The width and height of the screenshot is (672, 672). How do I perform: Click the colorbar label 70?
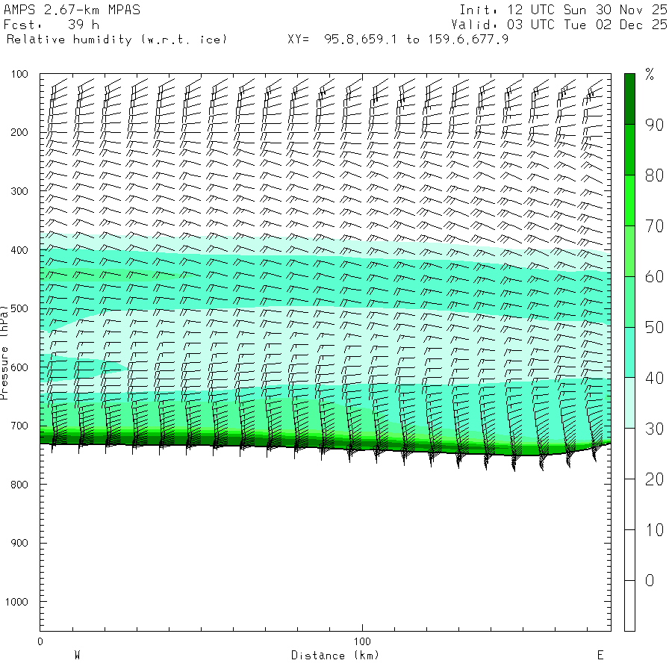coord(654,225)
